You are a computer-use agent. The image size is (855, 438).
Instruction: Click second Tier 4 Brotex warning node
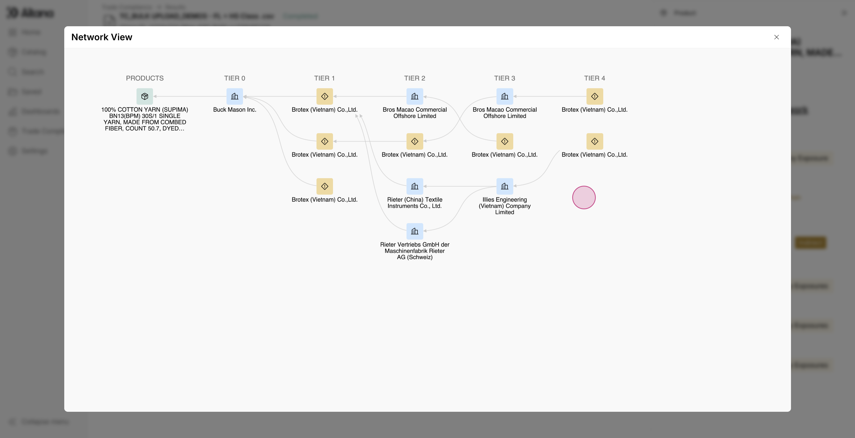594,141
